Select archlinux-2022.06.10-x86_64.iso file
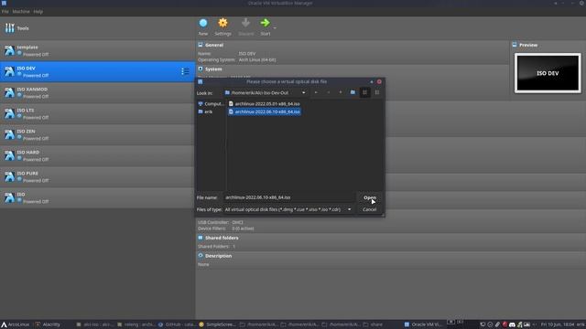Screen dimensions: 586x329 pyautogui.click(x=265, y=111)
